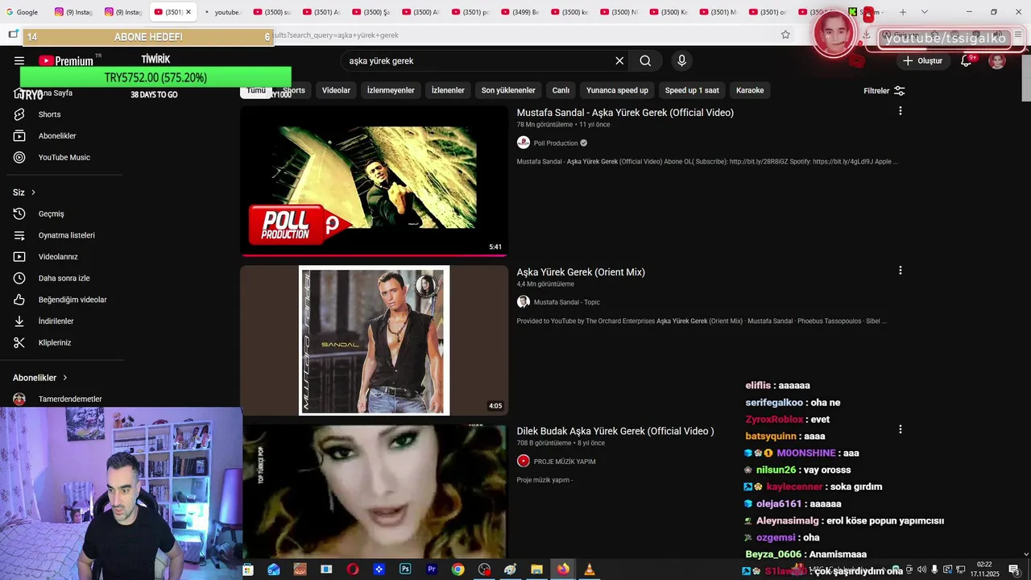
Task: Open YouTube notifications bell
Action: pyautogui.click(x=966, y=60)
